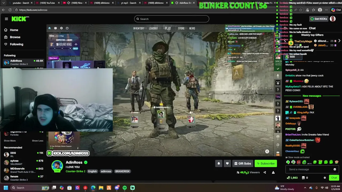Click the viewers count icon

238,173
